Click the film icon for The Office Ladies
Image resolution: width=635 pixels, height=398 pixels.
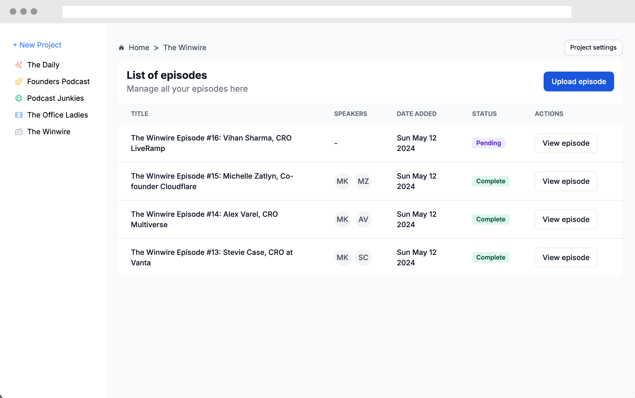pos(19,115)
